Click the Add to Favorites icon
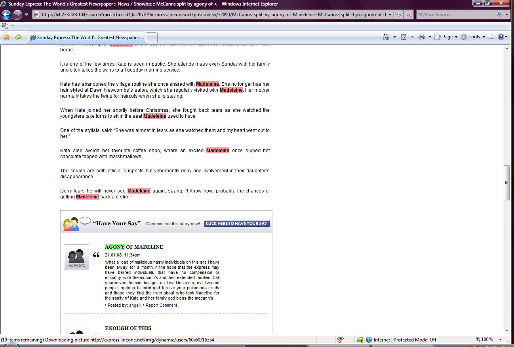The image size is (514, 347). [18, 37]
